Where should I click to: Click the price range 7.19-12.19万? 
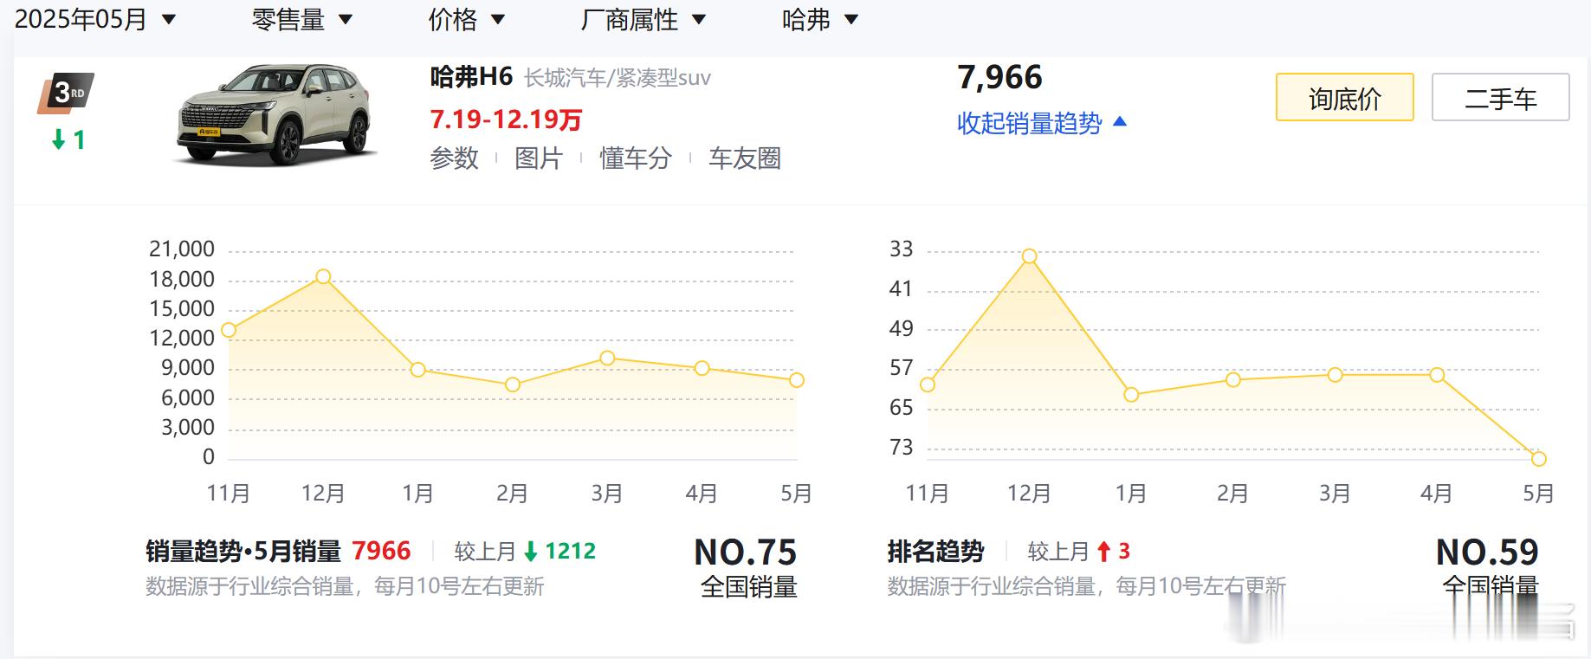pyautogui.click(x=506, y=119)
